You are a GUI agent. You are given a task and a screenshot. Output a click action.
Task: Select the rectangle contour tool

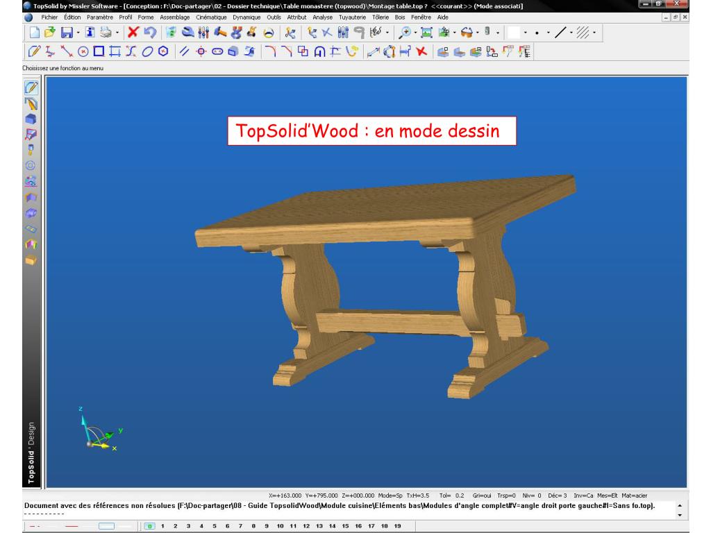pos(99,52)
